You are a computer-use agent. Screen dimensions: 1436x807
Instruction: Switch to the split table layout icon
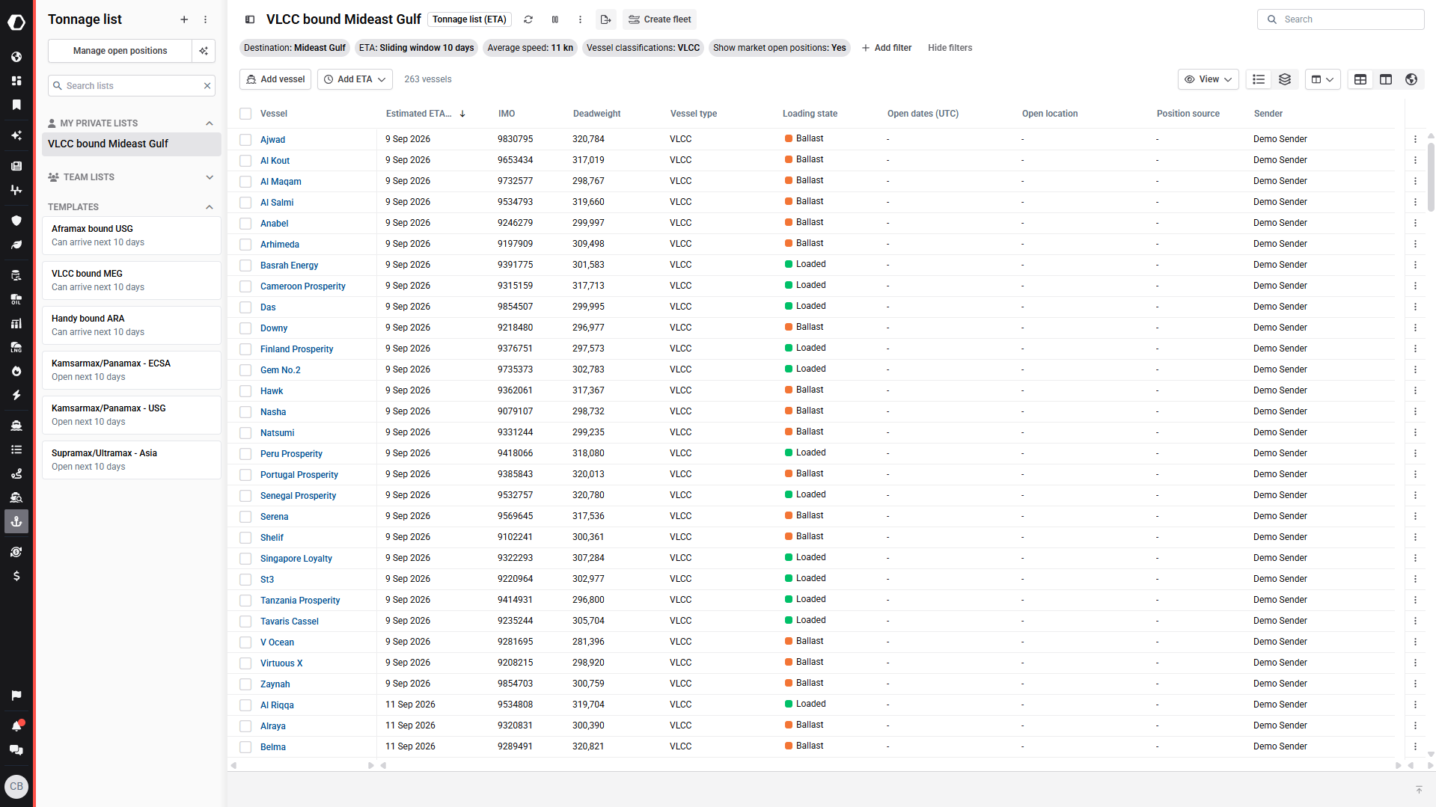point(1386,79)
